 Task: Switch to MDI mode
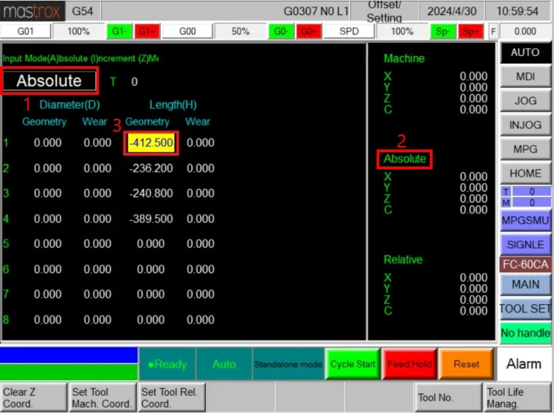pos(525,76)
